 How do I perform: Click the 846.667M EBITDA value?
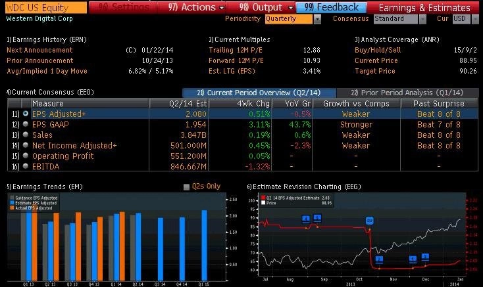[188, 167]
